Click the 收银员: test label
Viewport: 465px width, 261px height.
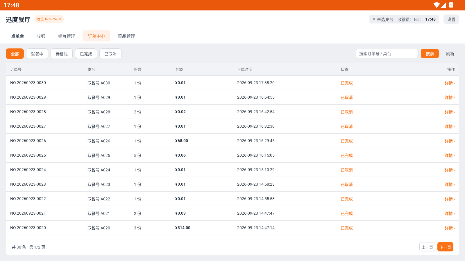409,19
